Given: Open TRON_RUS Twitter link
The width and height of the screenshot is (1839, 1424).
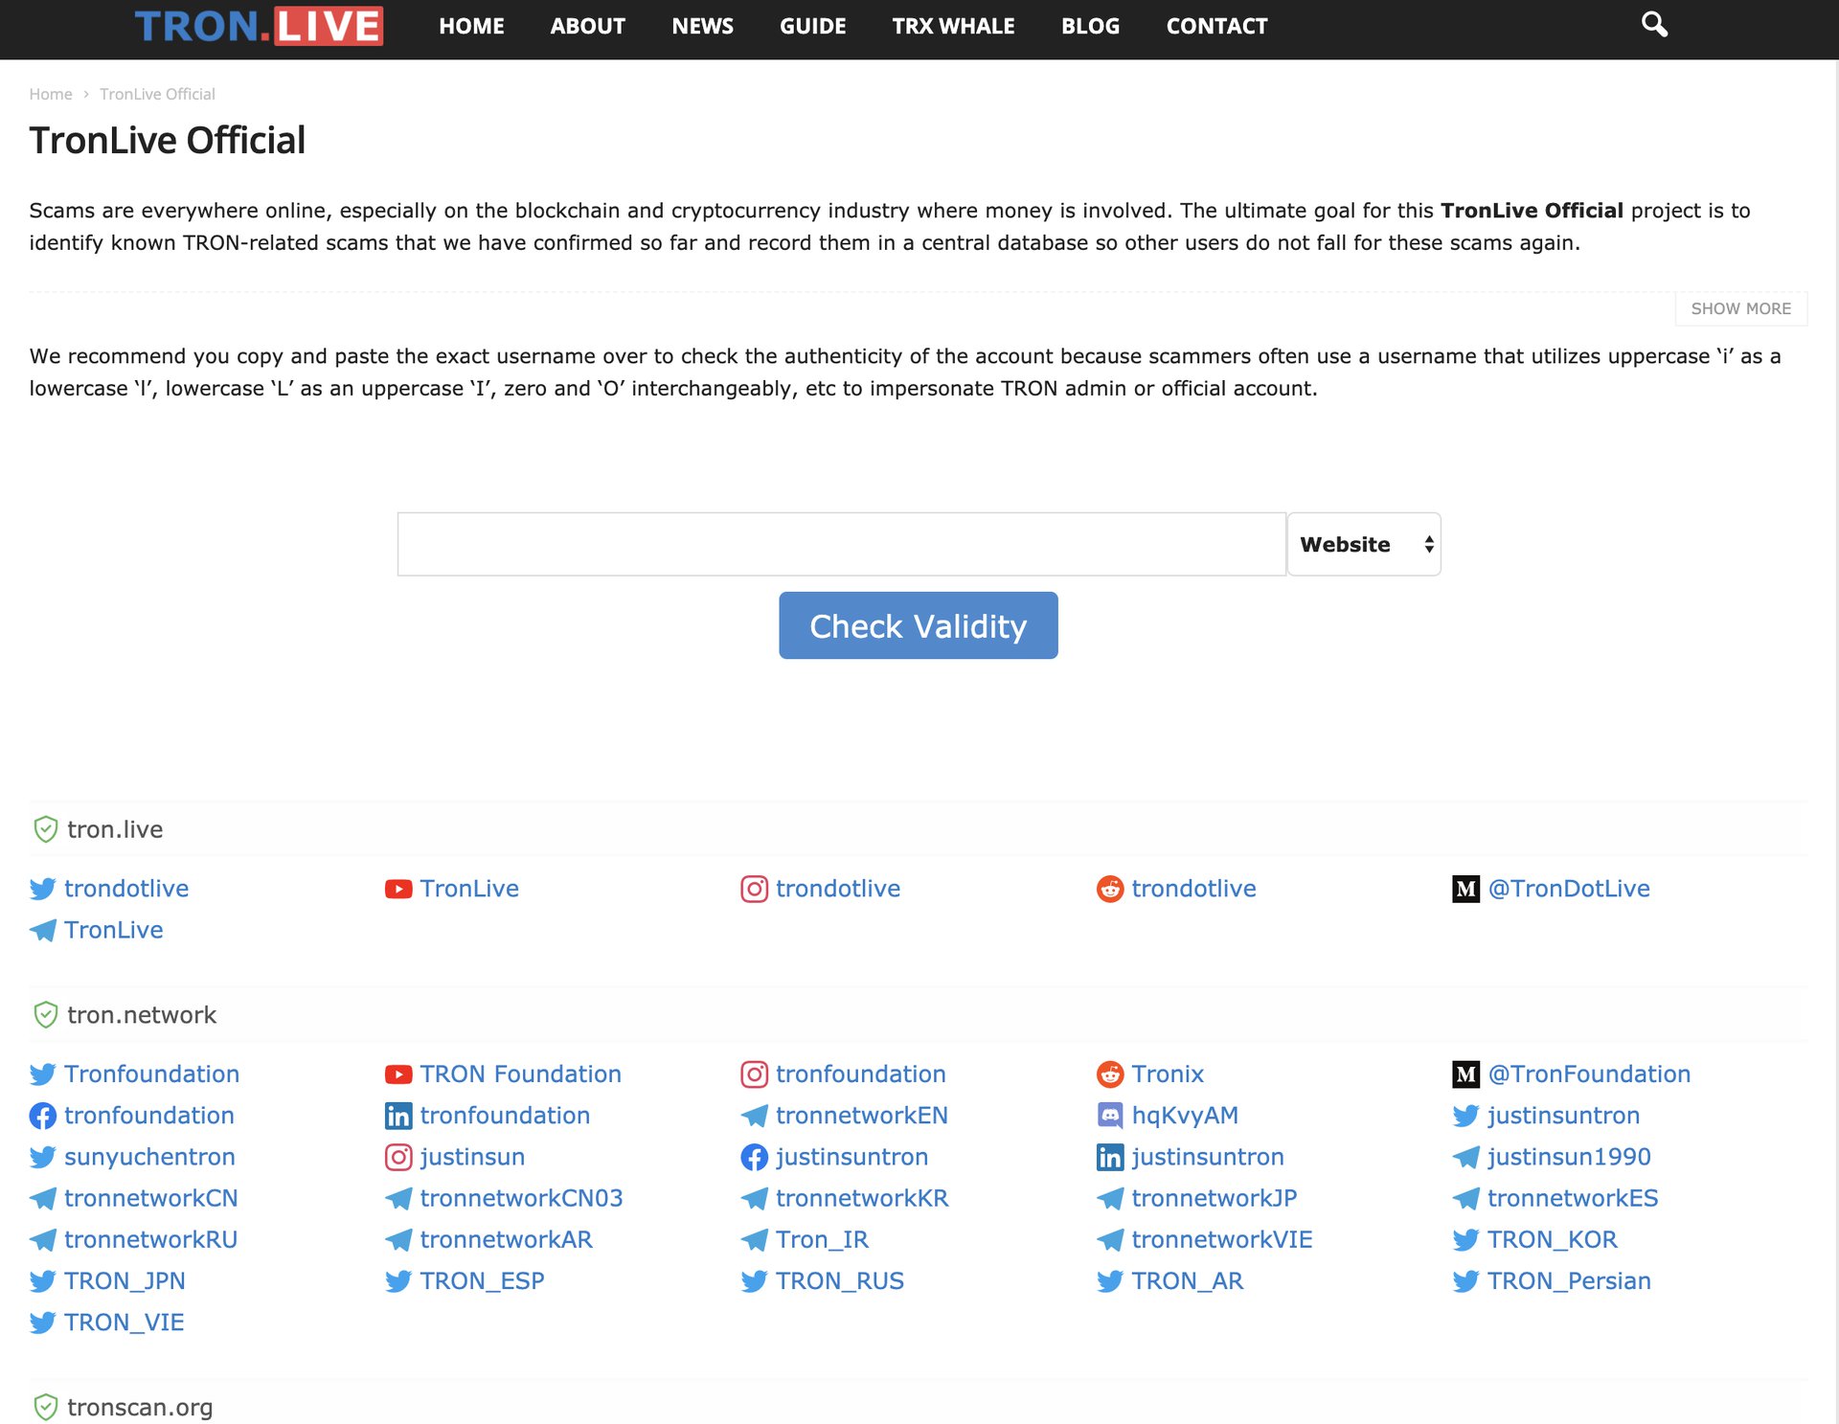Looking at the screenshot, I should tap(839, 1280).
